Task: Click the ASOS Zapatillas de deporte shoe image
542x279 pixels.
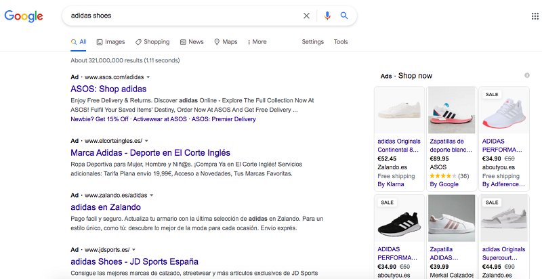Action: click(x=451, y=110)
